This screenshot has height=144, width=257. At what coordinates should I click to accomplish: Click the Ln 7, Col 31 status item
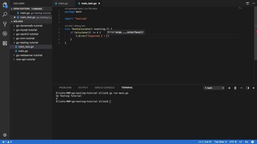tap(205, 142)
